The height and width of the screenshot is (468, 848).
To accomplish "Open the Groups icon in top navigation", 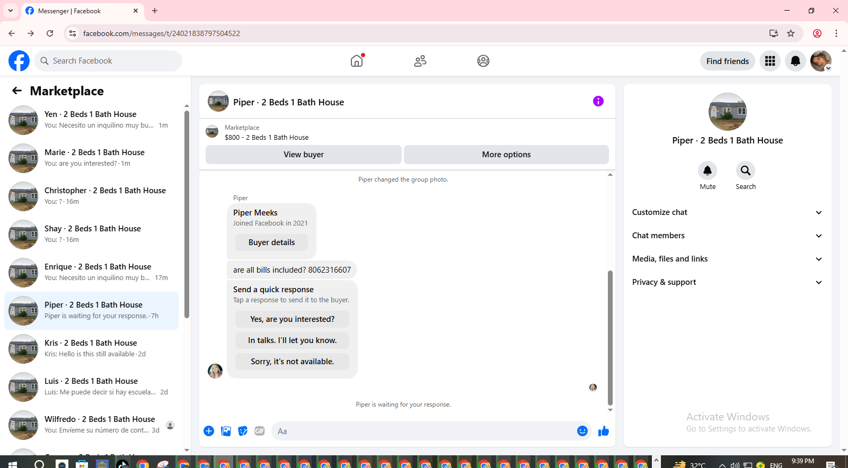I will coord(483,61).
